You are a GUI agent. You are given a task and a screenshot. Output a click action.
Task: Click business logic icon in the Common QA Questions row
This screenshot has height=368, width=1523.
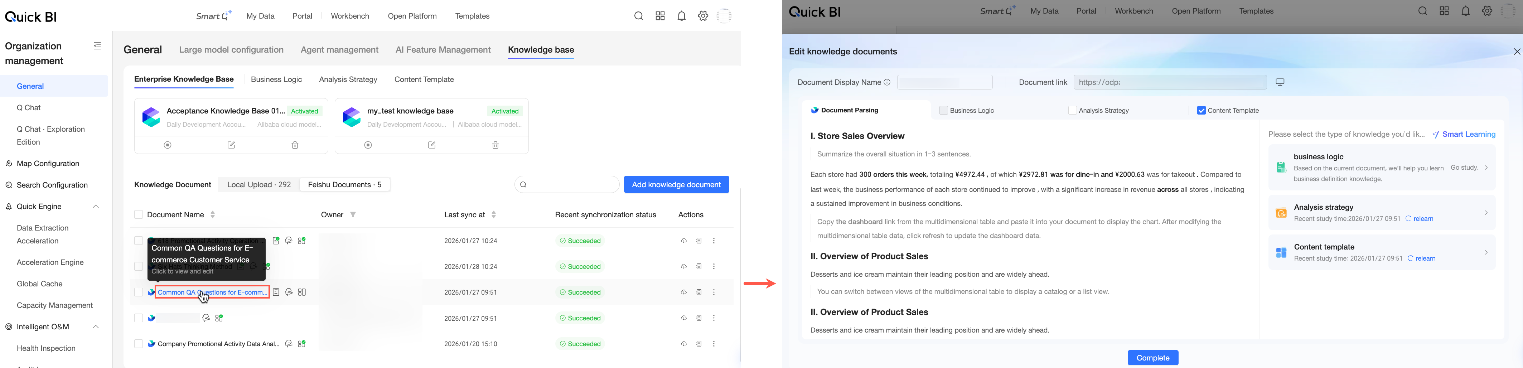click(x=276, y=292)
